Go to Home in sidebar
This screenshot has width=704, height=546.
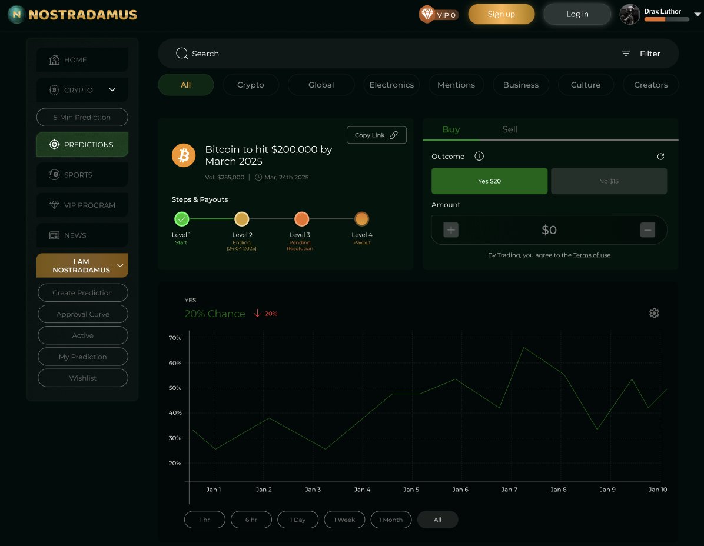click(82, 59)
